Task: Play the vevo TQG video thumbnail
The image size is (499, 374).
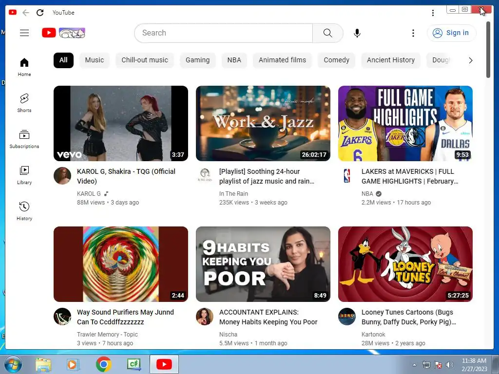Action: (121, 123)
